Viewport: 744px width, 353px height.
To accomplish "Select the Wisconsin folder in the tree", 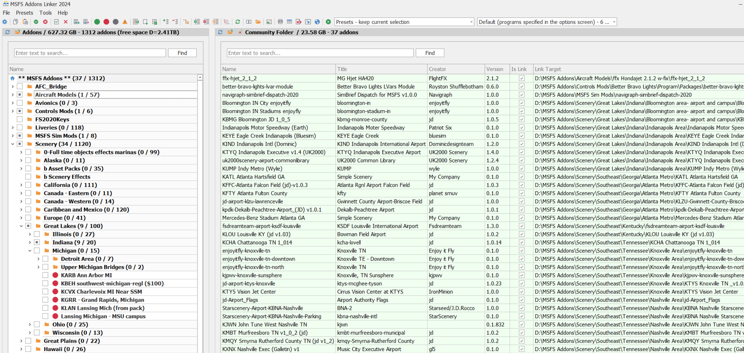I will (77, 333).
